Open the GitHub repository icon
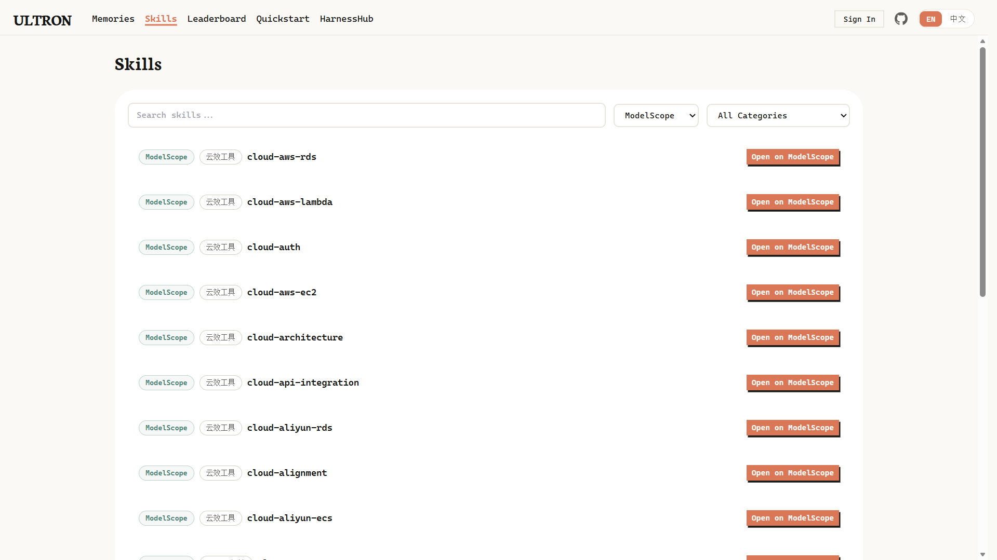 click(901, 19)
